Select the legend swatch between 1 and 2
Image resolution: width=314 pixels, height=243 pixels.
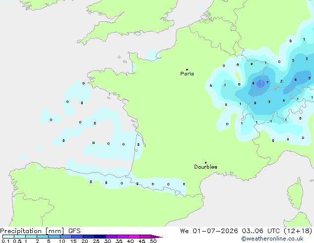coord(31,237)
